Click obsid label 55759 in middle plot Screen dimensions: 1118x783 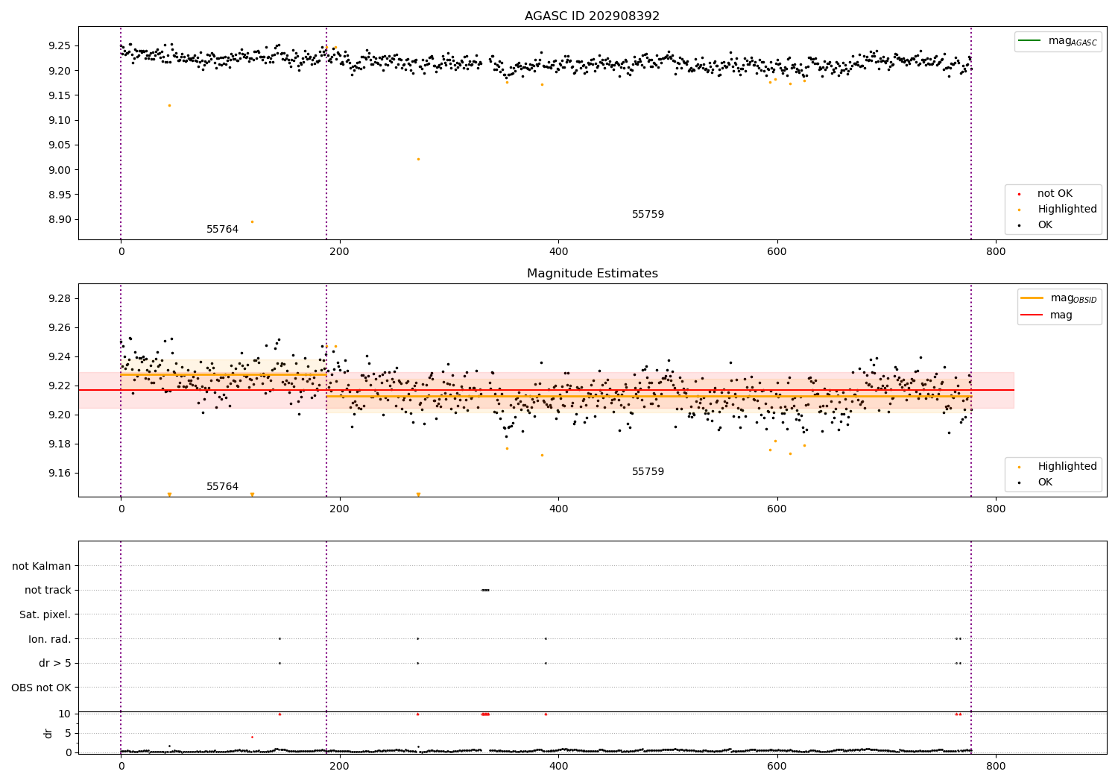point(648,472)
